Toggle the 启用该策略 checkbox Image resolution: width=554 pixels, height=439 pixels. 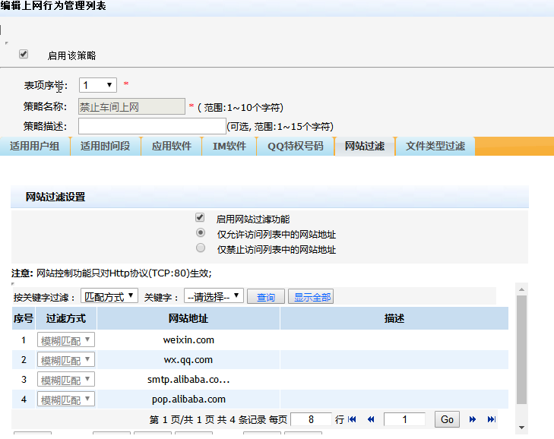[x=24, y=54]
